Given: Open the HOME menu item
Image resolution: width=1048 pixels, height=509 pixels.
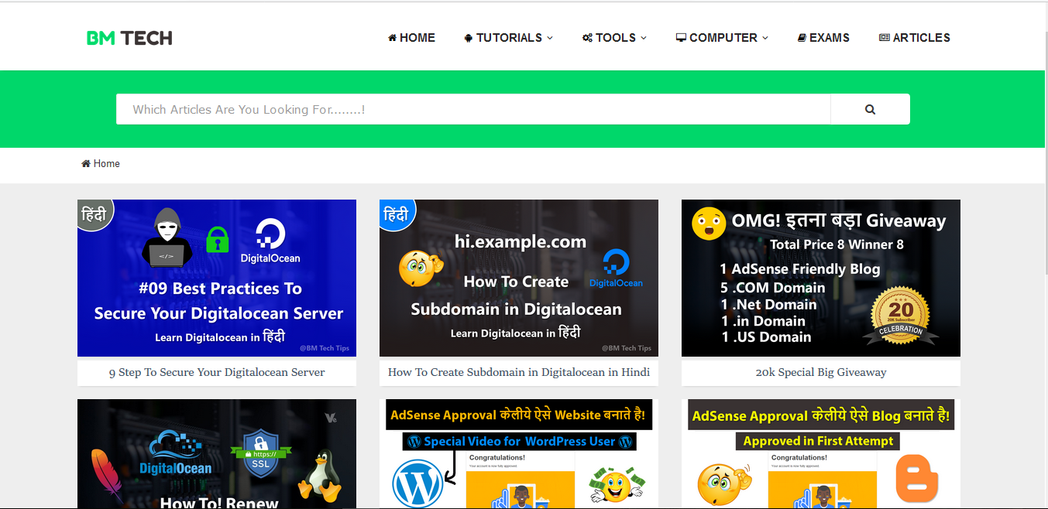Looking at the screenshot, I should [x=411, y=38].
